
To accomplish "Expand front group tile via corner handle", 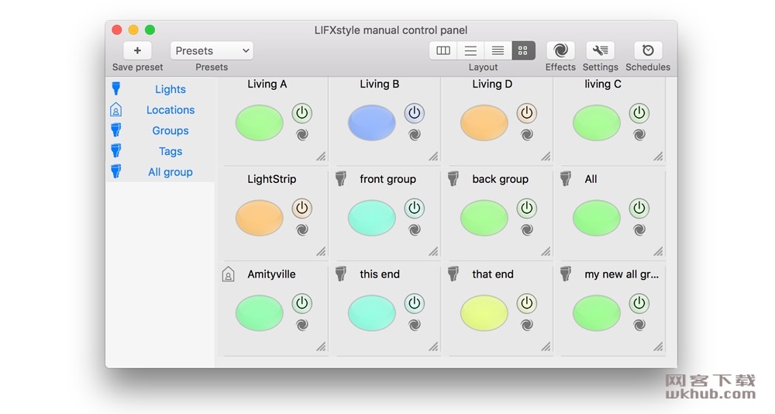I will (433, 251).
